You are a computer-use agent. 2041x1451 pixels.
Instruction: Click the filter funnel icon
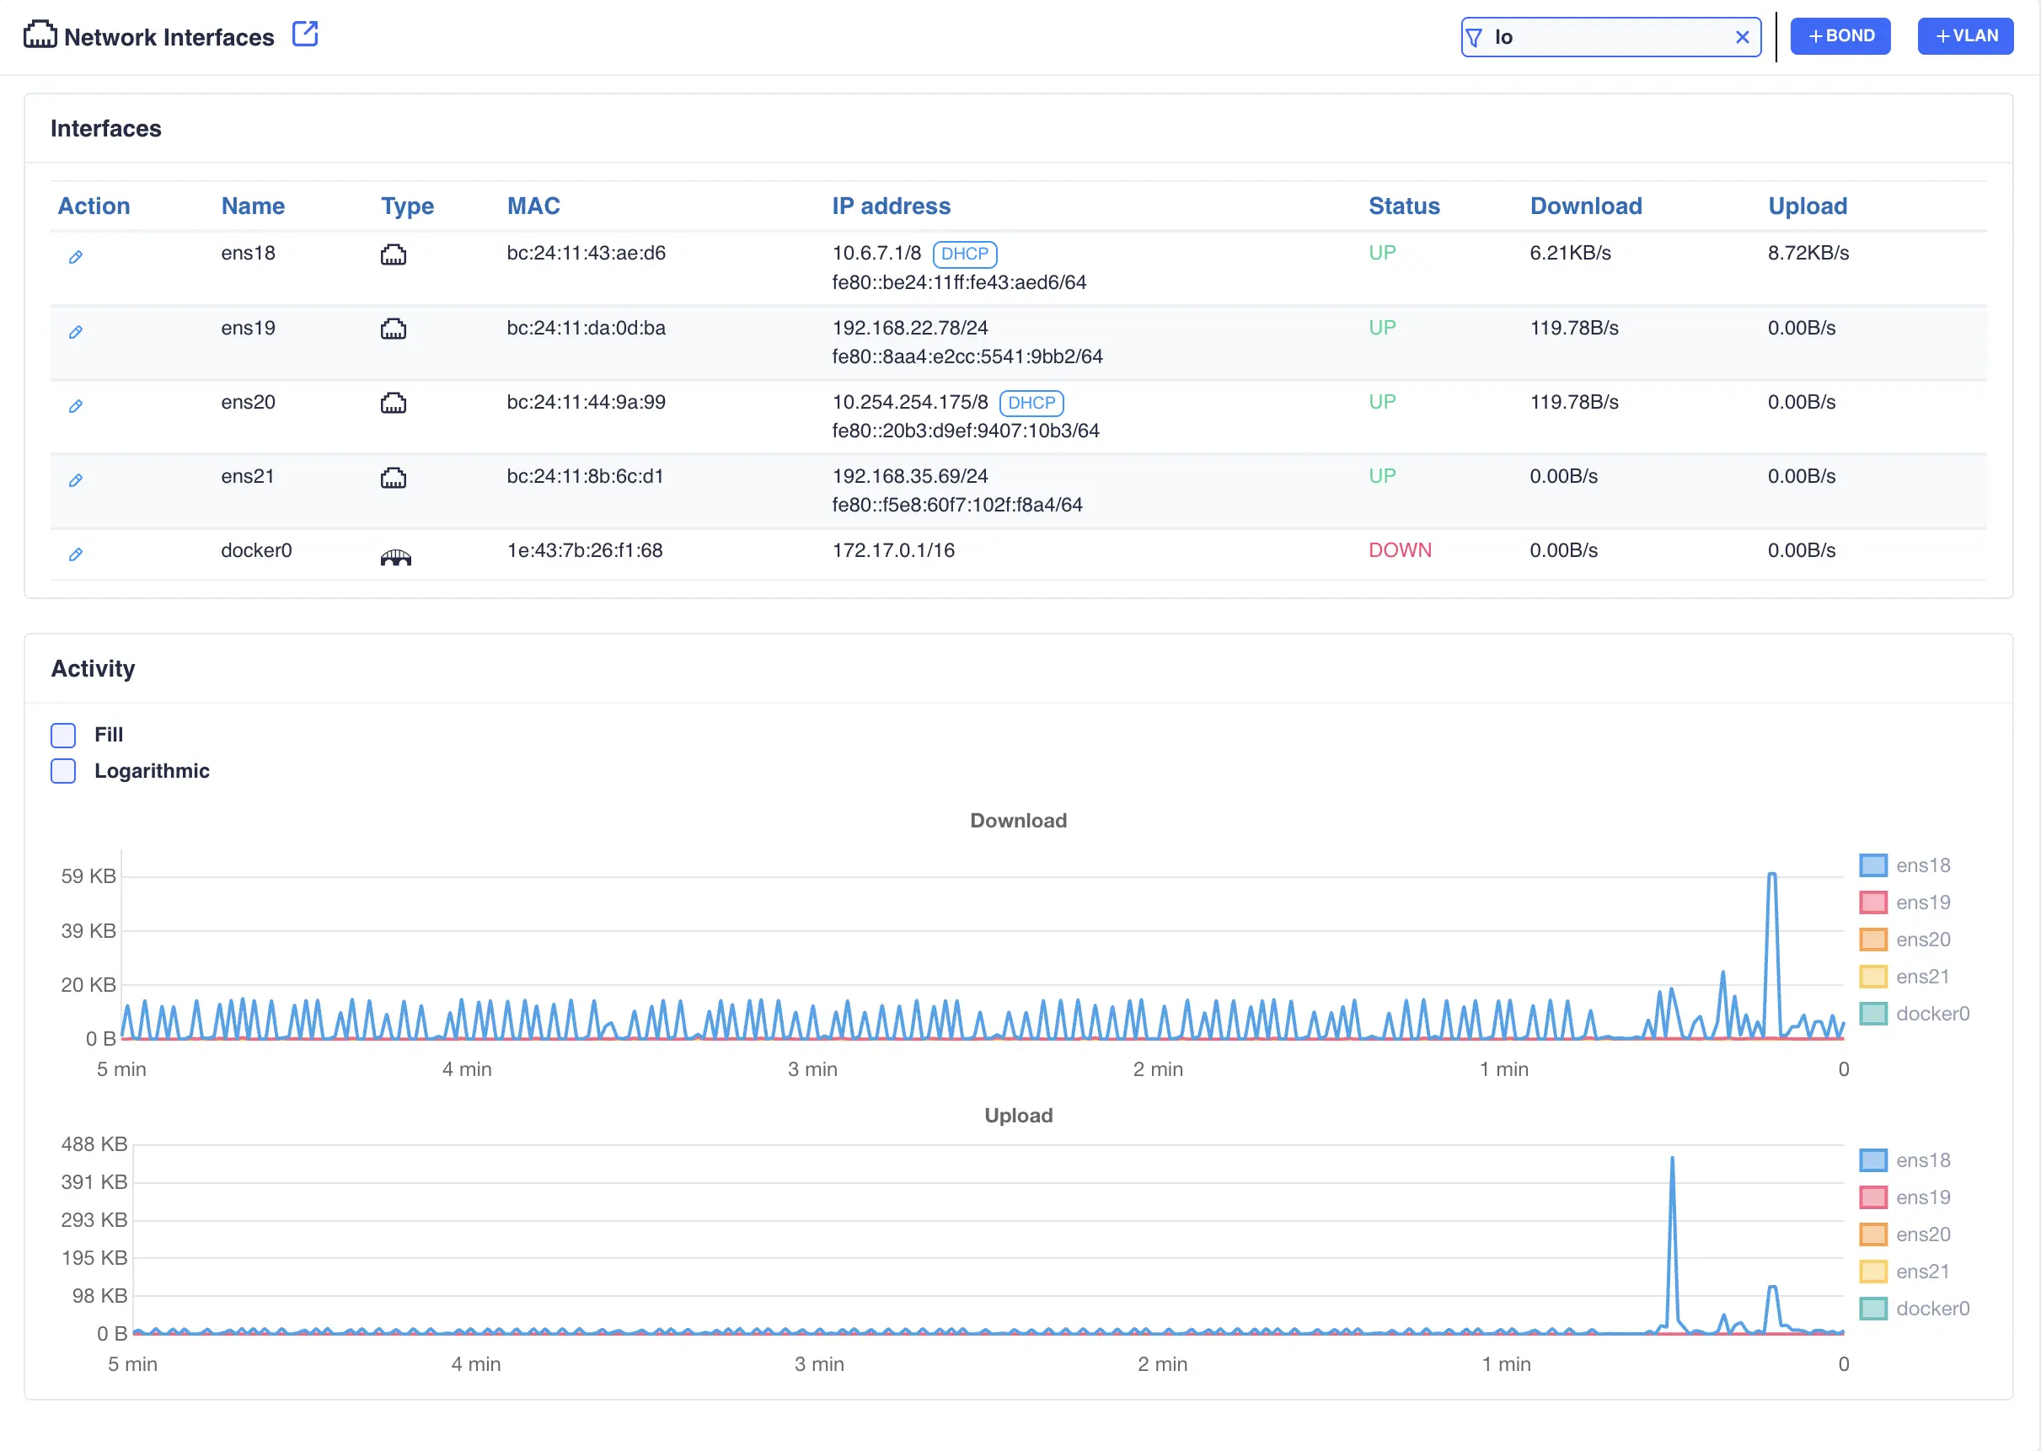tap(1475, 38)
